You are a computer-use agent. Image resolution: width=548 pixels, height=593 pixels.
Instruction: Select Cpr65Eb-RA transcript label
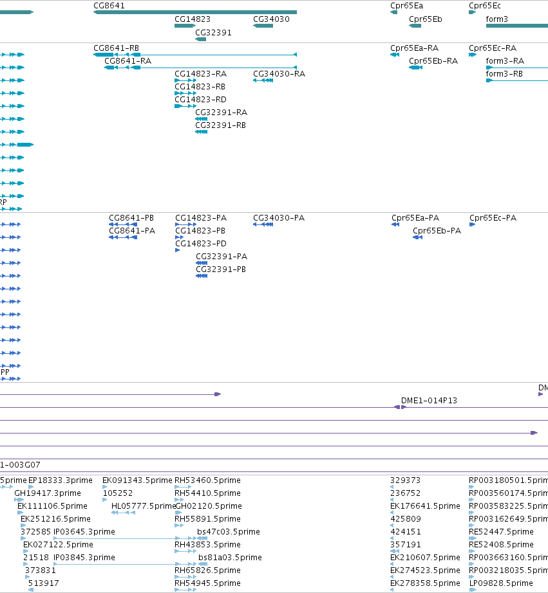[x=433, y=61]
